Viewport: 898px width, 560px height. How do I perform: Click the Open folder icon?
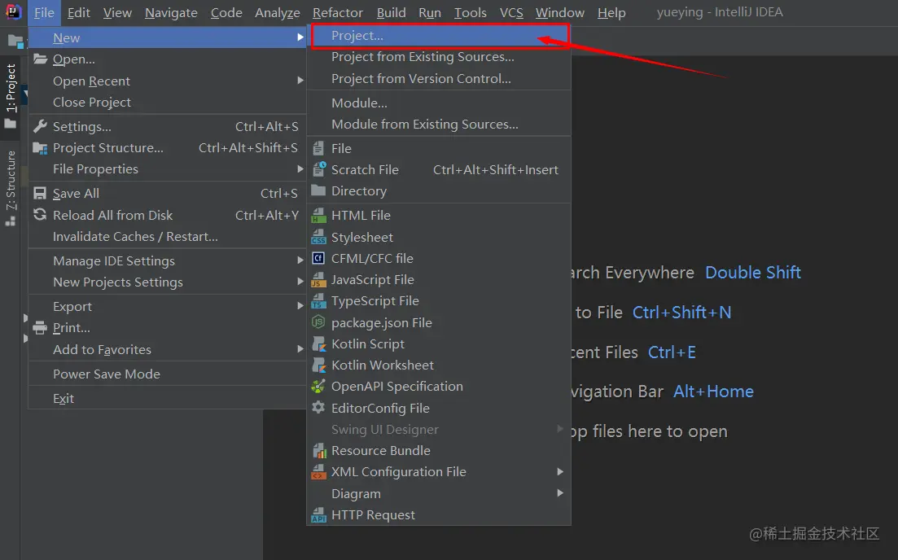[40, 59]
